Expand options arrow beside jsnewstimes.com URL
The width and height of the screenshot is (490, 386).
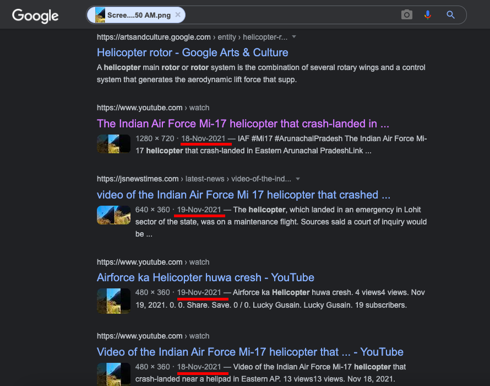pos(298,179)
